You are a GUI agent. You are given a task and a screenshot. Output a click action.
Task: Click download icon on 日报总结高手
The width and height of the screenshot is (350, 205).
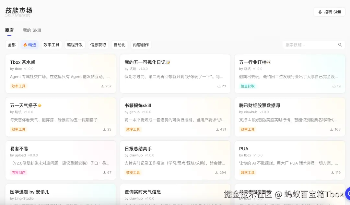pyautogui.click(x=216, y=172)
